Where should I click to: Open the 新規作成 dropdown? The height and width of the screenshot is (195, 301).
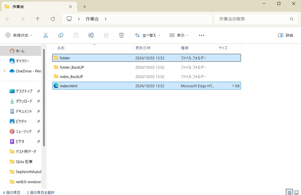18,35
